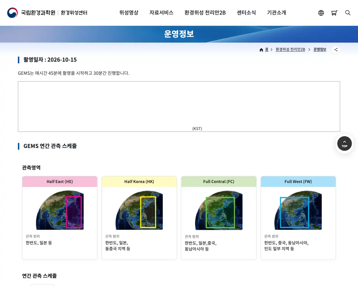Screen dimensions: 358x287
Task: Click the Full West (FW) card header
Action: click(x=298, y=182)
